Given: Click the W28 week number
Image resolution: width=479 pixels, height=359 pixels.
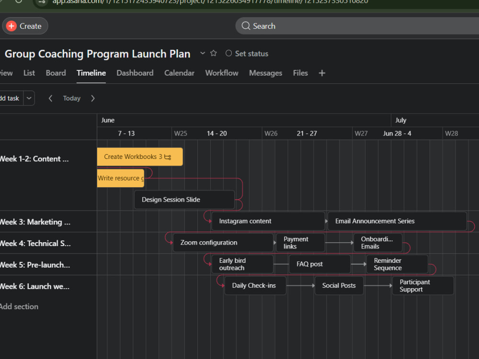Looking at the screenshot, I should 452,134.
